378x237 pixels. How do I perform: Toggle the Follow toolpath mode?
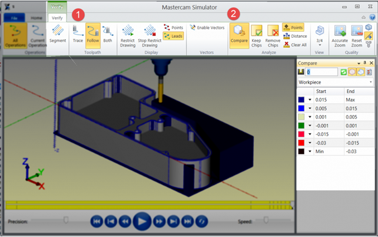pos(93,36)
